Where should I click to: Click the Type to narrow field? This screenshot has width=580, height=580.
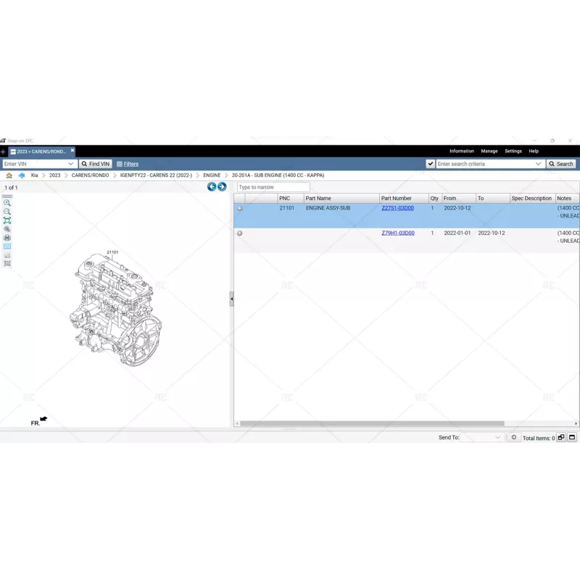tap(273, 187)
